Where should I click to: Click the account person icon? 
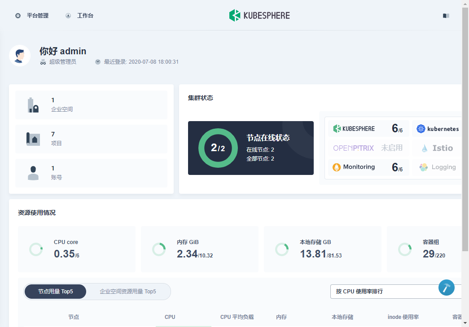click(33, 173)
